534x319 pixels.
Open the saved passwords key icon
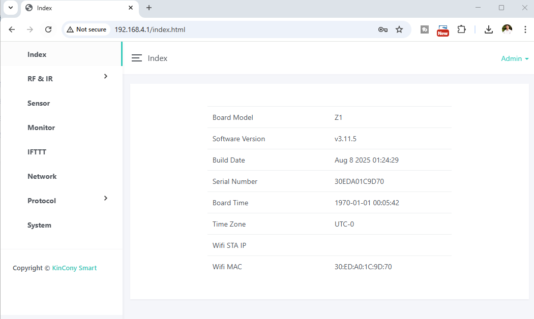383,29
